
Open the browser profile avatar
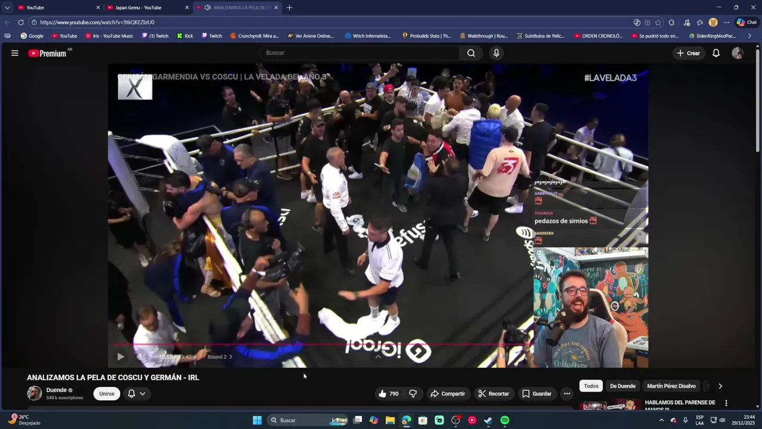(x=713, y=22)
